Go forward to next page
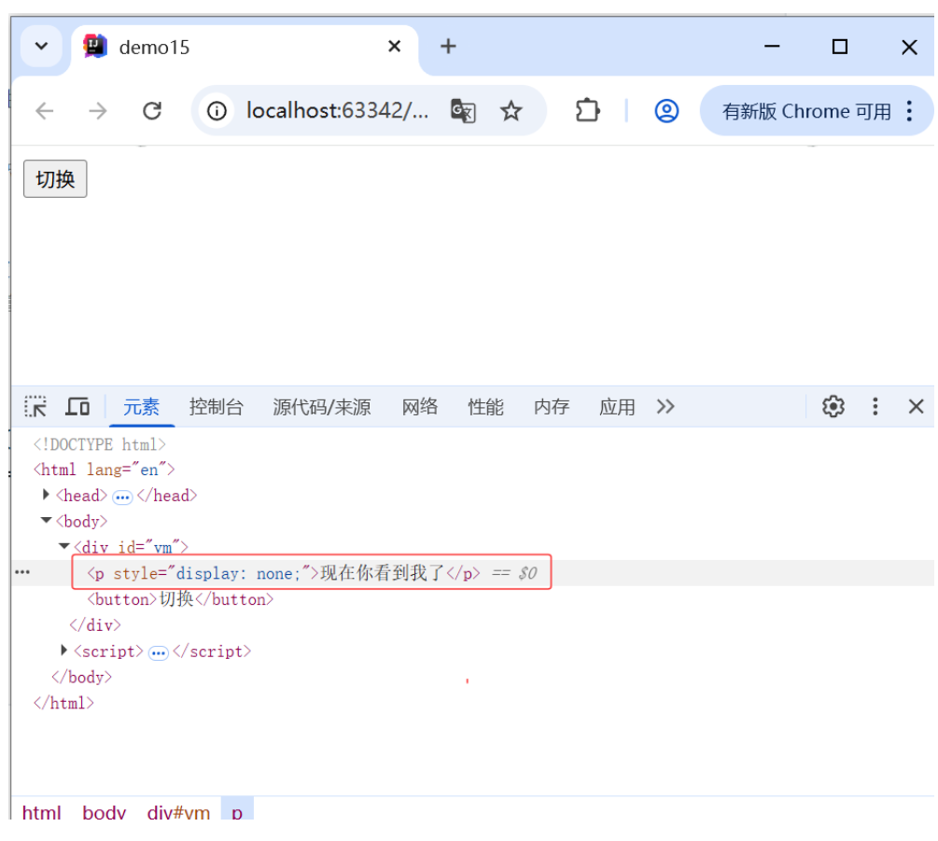Image resolution: width=938 pixels, height=841 pixels. point(97,111)
